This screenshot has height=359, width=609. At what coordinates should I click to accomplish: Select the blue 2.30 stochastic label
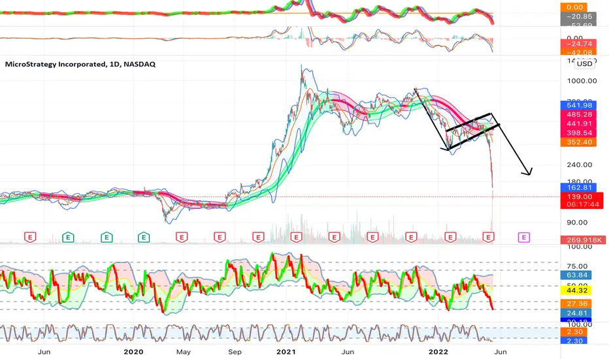tap(574, 341)
